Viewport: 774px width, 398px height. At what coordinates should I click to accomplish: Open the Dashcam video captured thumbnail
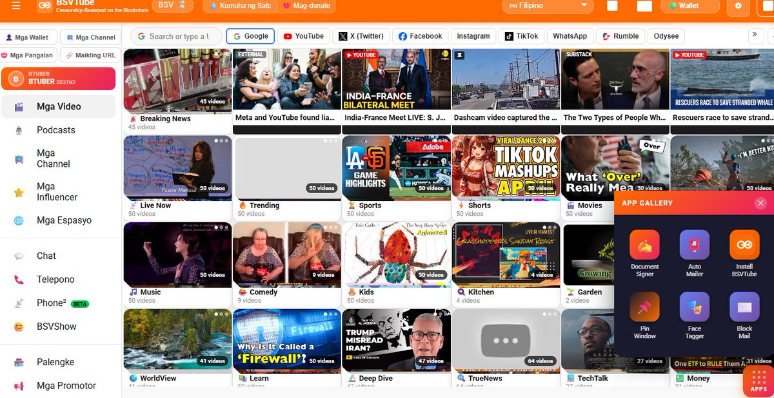[x=505, y=79]
